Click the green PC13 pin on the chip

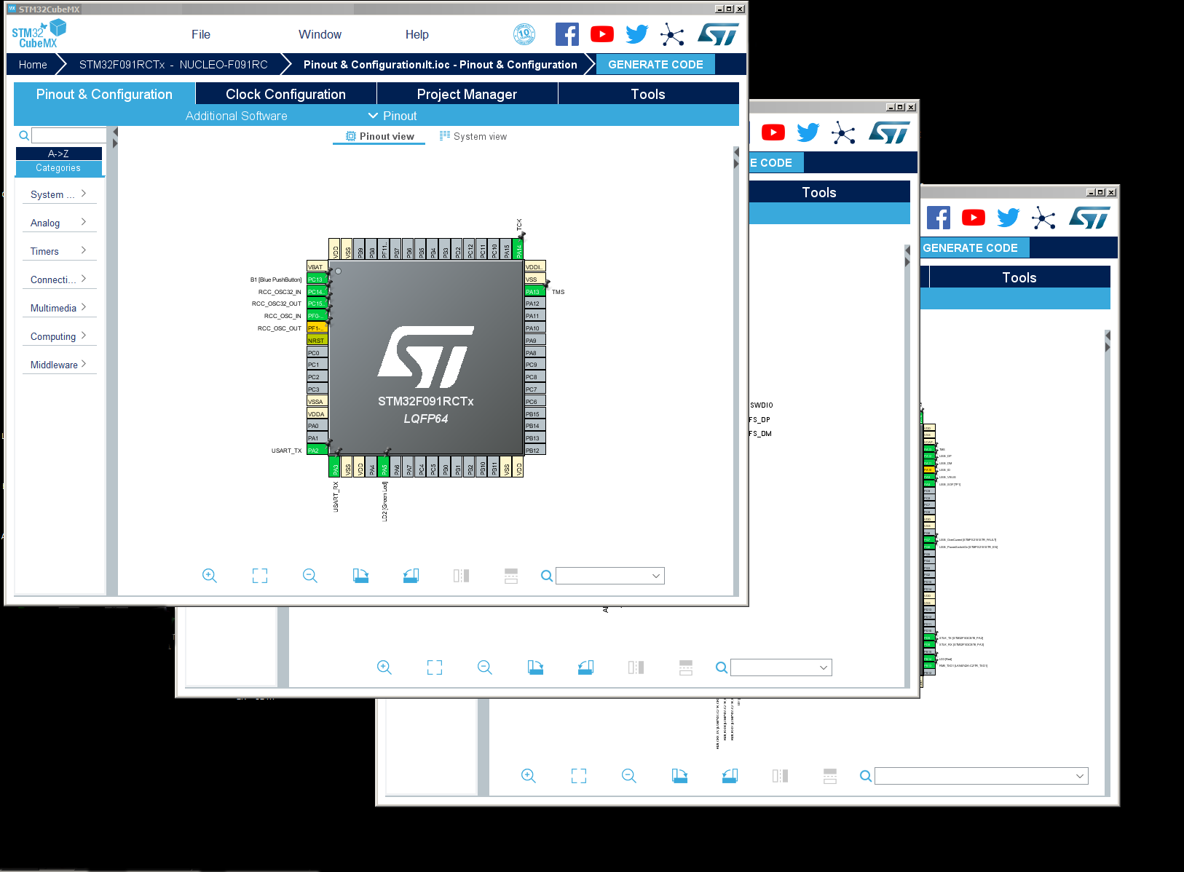click(317, 280)
